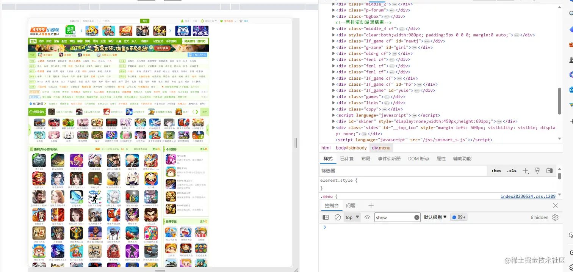Open console settings gear icon
This screenshot has width=573, height=272.
(555, 217)
